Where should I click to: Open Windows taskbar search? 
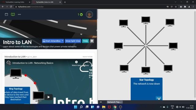[x=81, y=107]
